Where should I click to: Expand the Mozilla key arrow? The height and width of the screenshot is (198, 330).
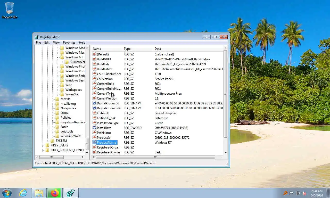coord(53,99)
